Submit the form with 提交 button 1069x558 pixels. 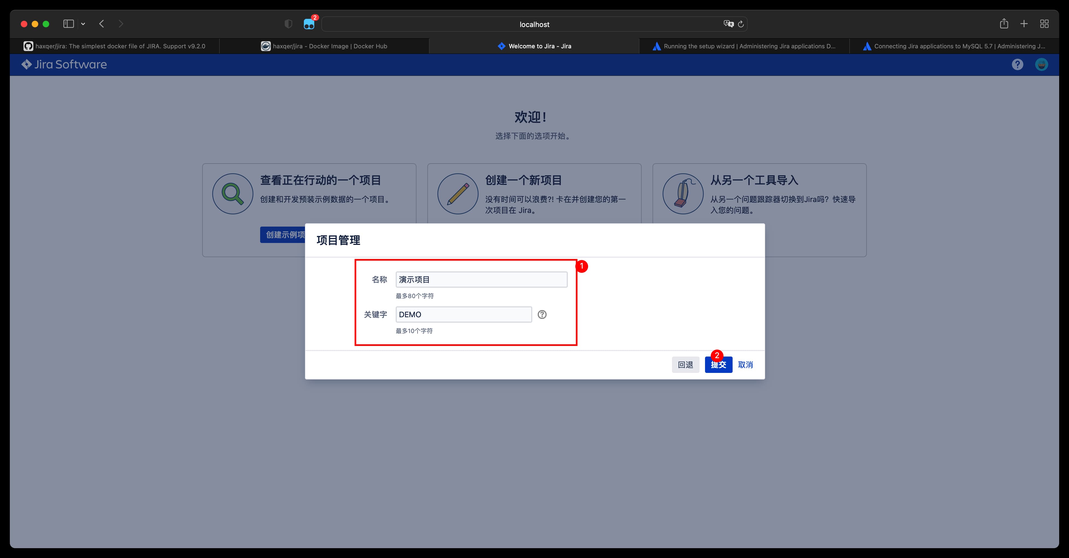coord(718,365)
